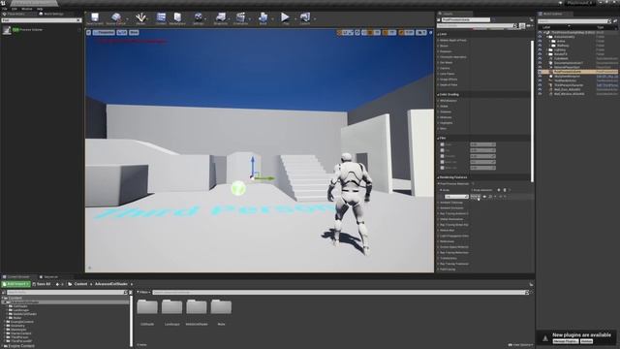This screenshot has width=620, height=349.
Task: Click the path folder icon before Content
Action: tap(70, 284)
